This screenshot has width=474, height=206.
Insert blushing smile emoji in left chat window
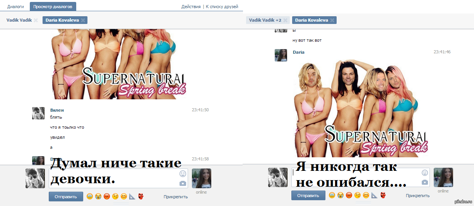(x=124, y=196)
